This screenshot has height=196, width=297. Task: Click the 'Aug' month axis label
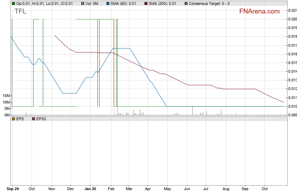tap(226, 189)
